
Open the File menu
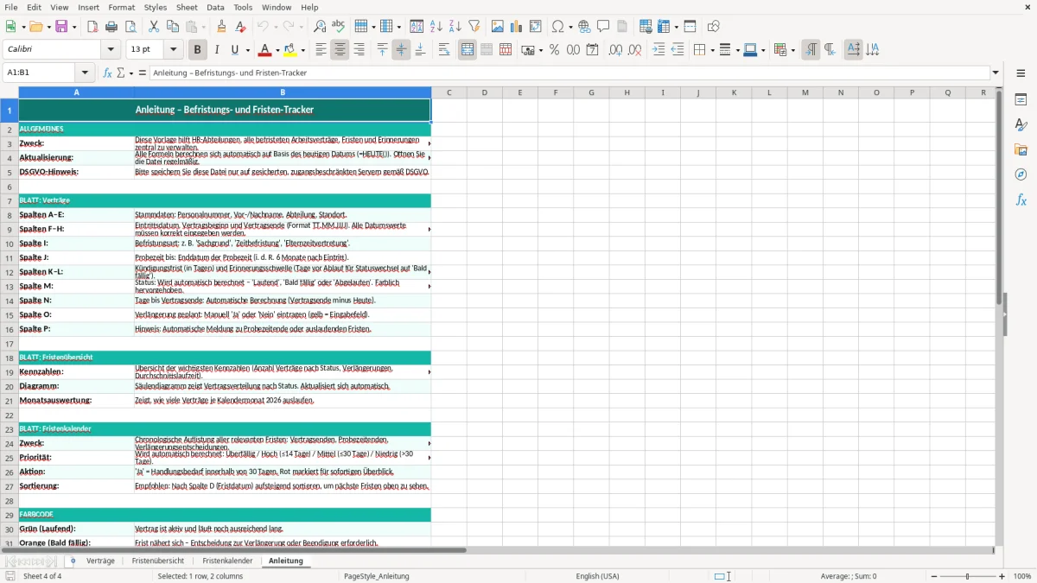11,7
